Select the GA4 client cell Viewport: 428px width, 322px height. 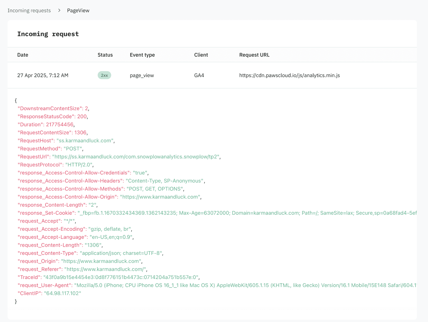[199, 75]
